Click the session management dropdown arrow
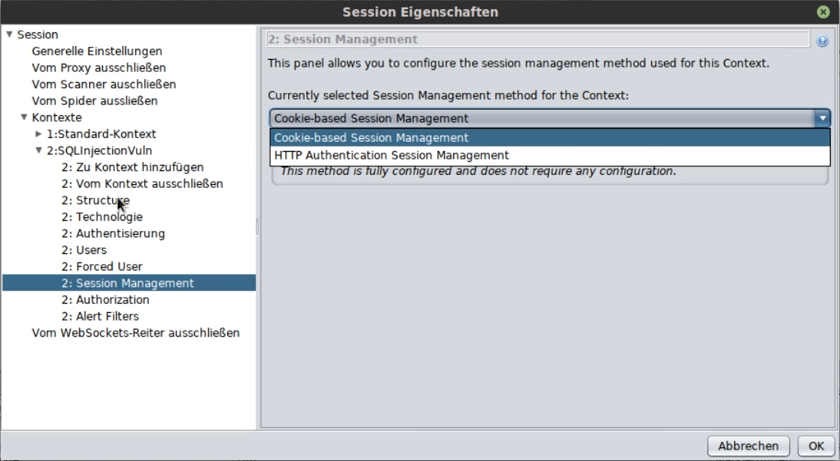The image size is (840, 461). pyautogui.click(x=822, y=118)
